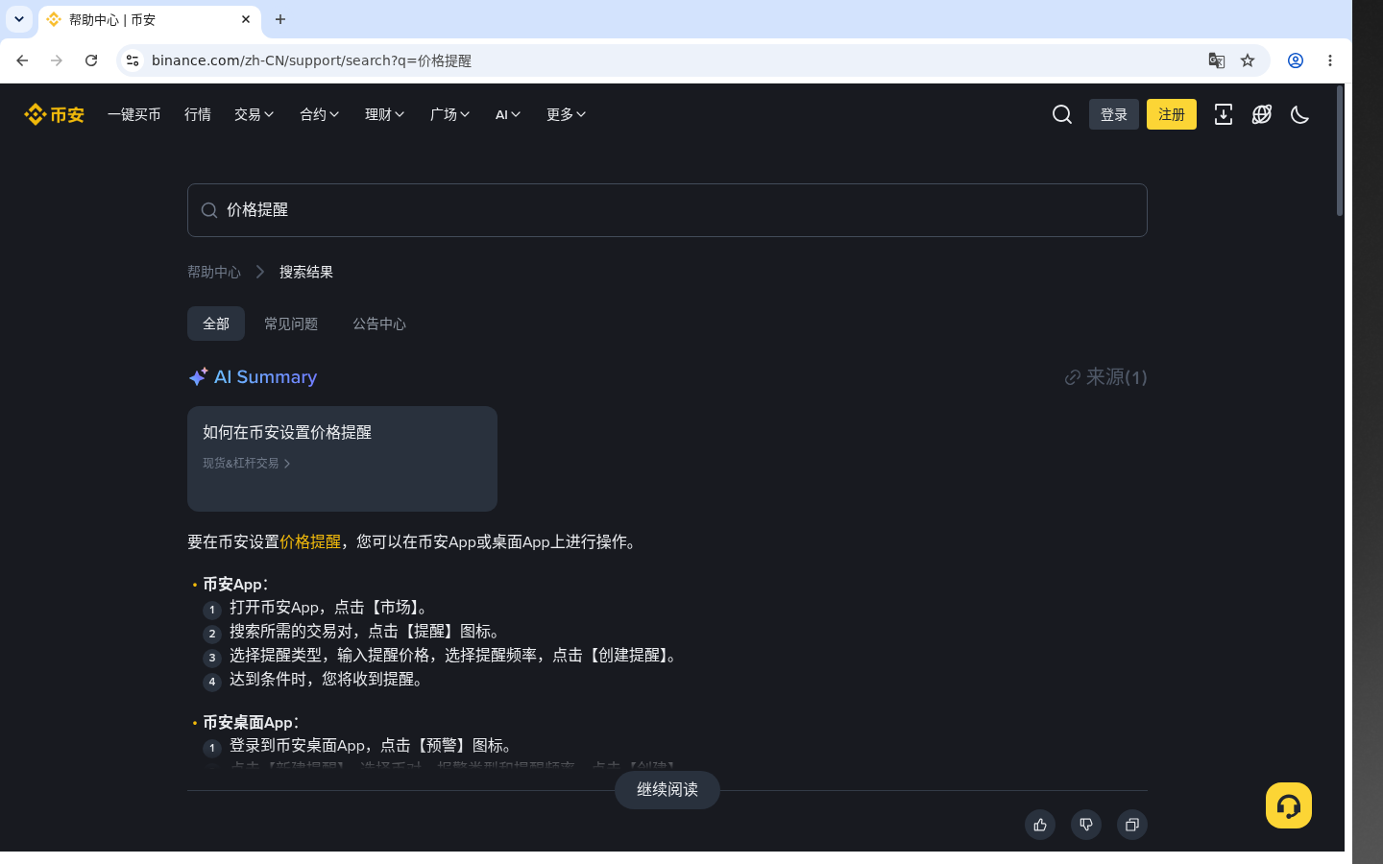Expand the 广场 dropdown menu

point(450,114)
